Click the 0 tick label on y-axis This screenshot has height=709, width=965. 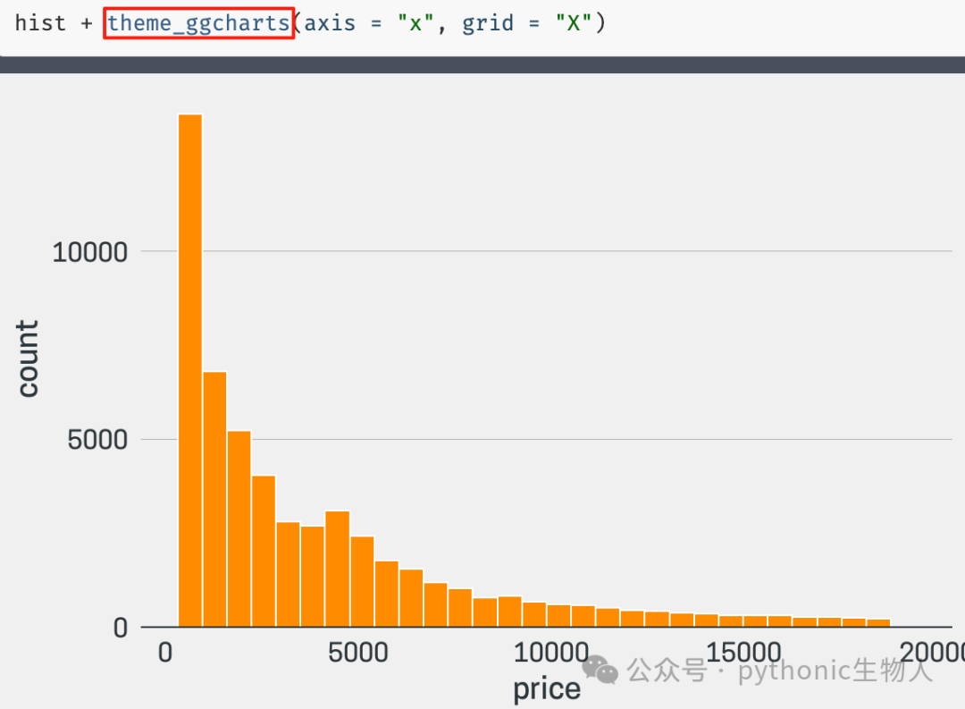(121, 628)
